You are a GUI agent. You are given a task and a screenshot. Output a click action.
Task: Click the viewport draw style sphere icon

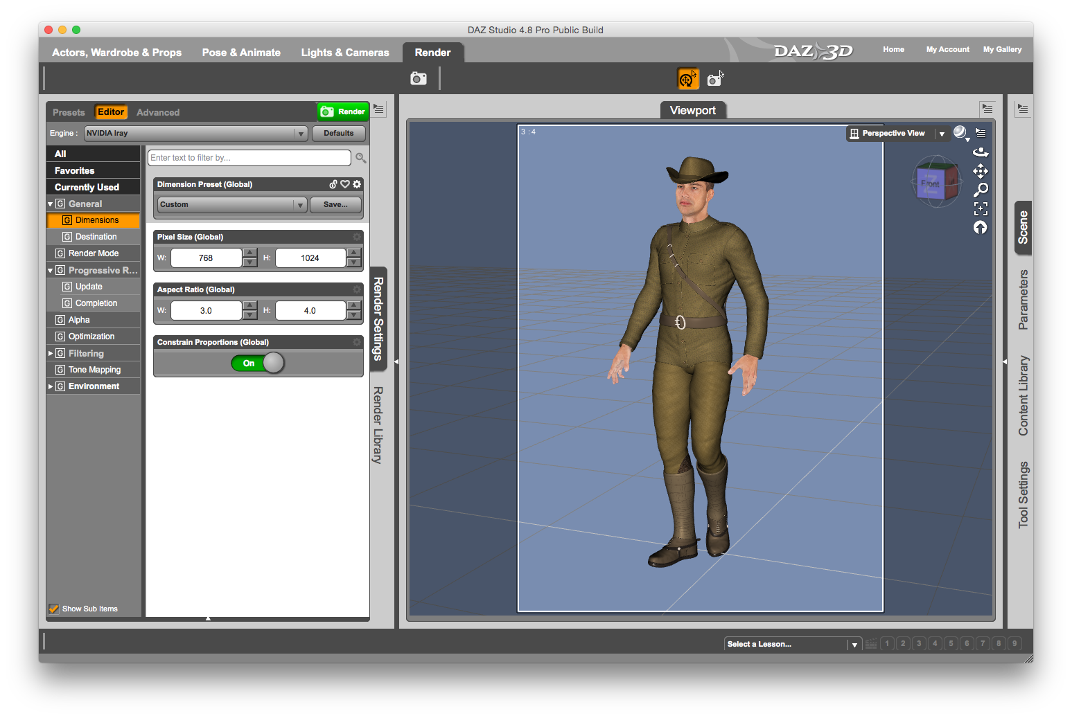pyautogui.click(x=960, y=132)
